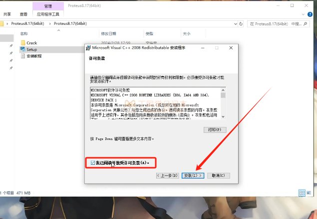This screenshot has height=219, width=317.
Task: Click the Explorer help question mark icon
Action: [310, 14]
